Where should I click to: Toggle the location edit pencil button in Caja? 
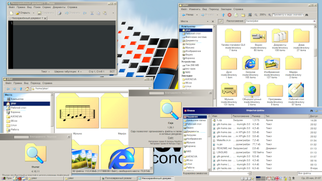[x=220, y=21]
